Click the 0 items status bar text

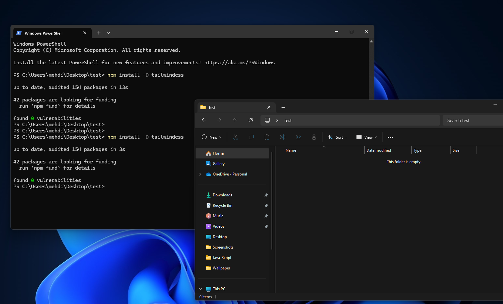point(206,297)
